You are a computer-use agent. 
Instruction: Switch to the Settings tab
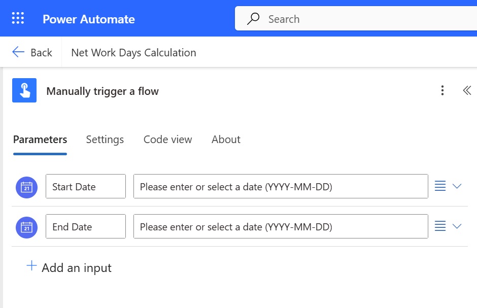[x=105, y=140]
